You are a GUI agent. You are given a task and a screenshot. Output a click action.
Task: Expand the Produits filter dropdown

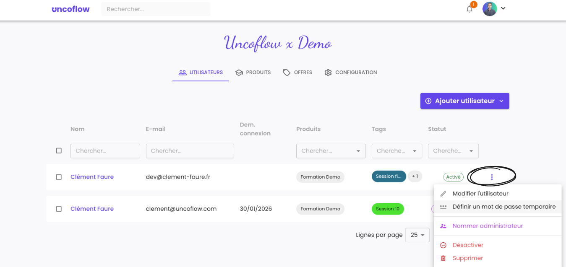[331, 151]
